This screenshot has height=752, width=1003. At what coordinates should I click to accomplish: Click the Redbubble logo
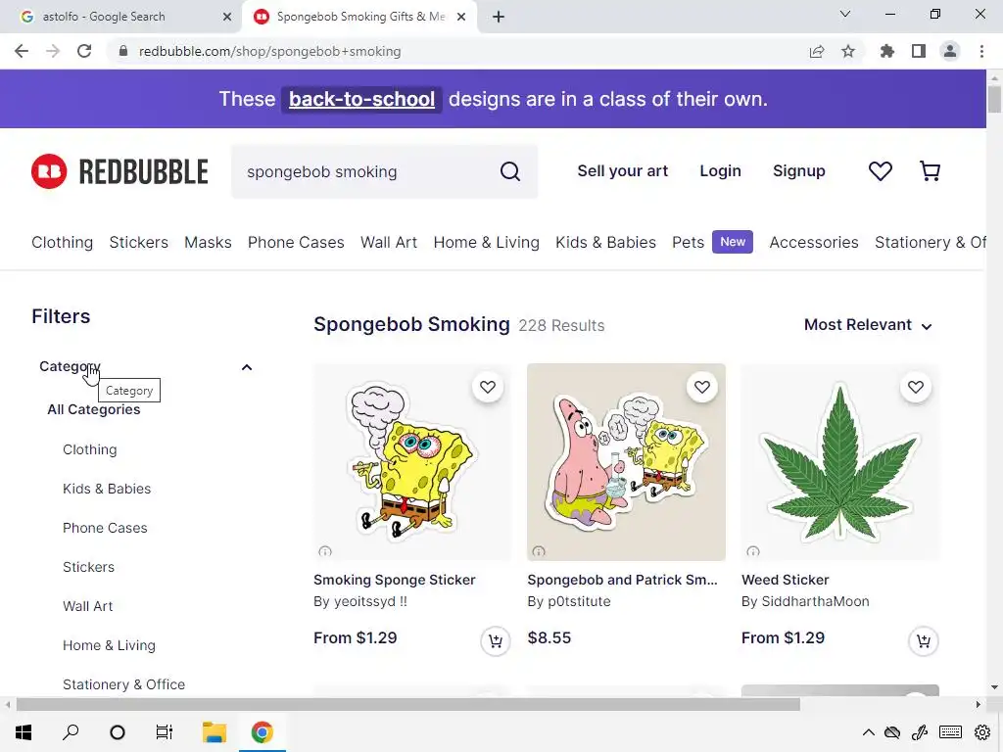pos(119,171)
